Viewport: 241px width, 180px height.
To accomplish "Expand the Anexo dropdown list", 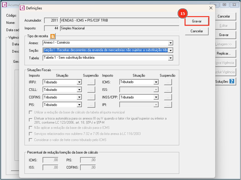I will pos(170,43).
